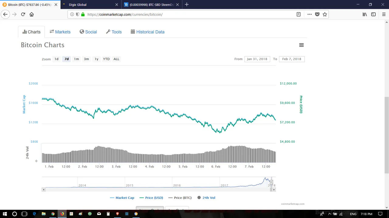The image size is (389, 218).
Task: Switch to the Historical Data tab
Action: 147,32
